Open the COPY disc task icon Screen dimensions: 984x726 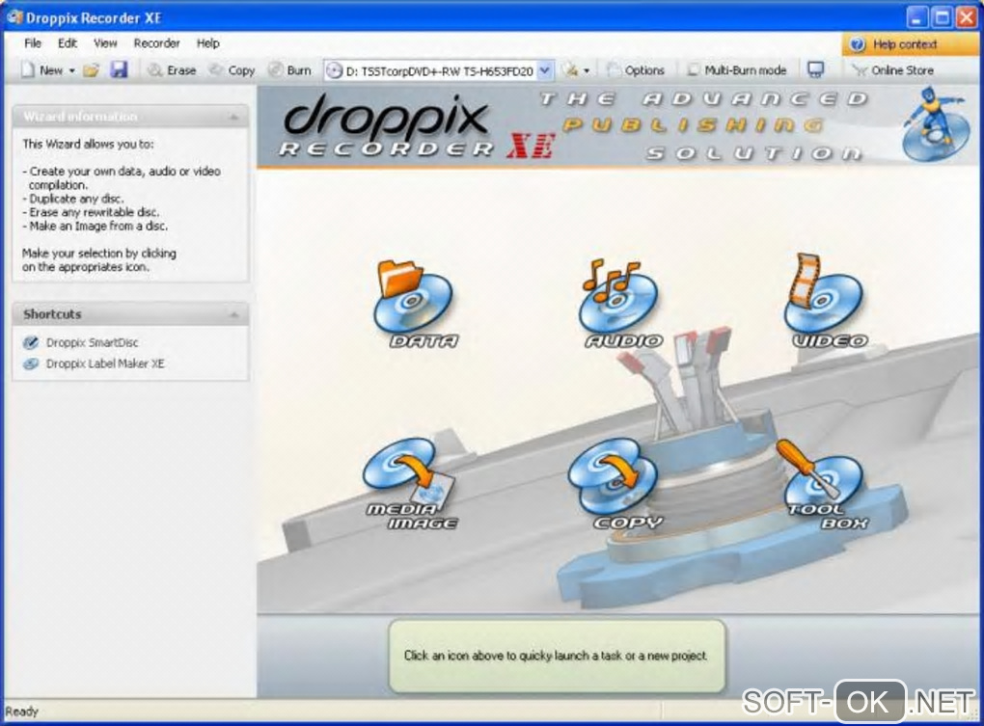(x=615, y=484)
